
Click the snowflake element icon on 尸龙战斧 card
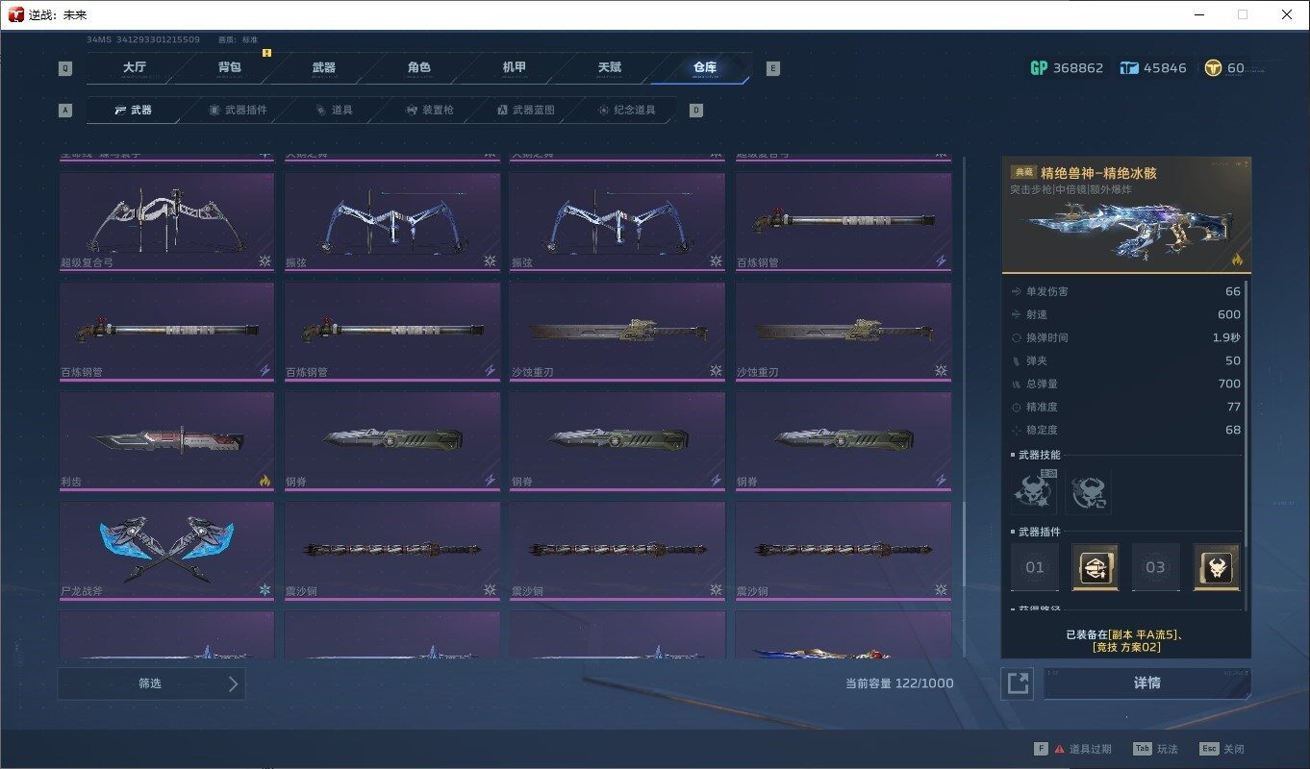pos(265,590)
